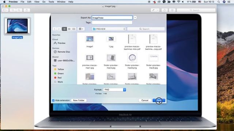
Task: Click the Cancel button
Action: 145,100
